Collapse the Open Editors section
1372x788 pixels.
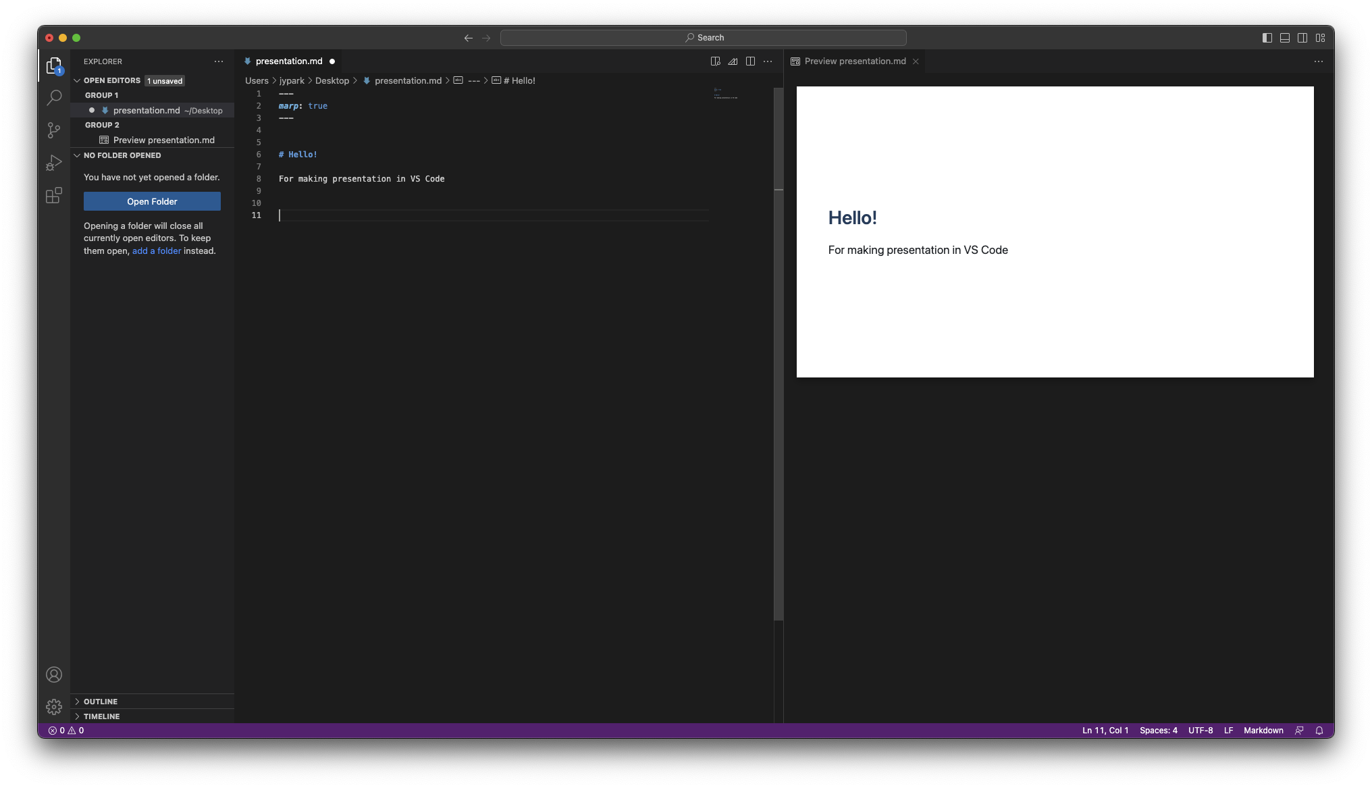point(111,80)
